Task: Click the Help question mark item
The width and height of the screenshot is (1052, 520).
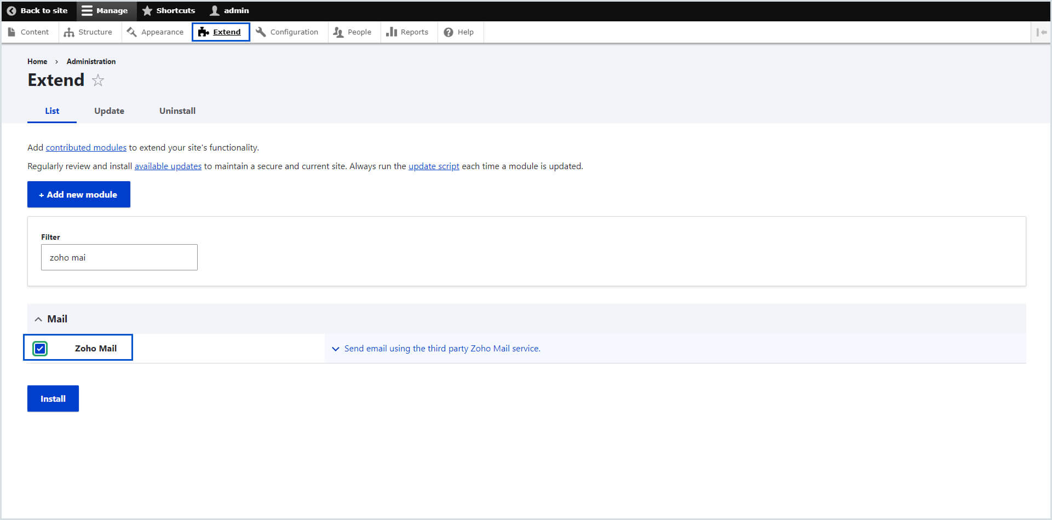Action: tap(459, 32)
